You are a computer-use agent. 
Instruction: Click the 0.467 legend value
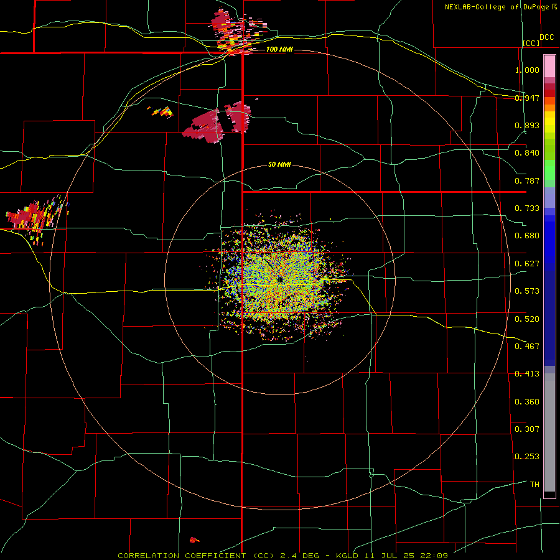click(x=527, y=347)
